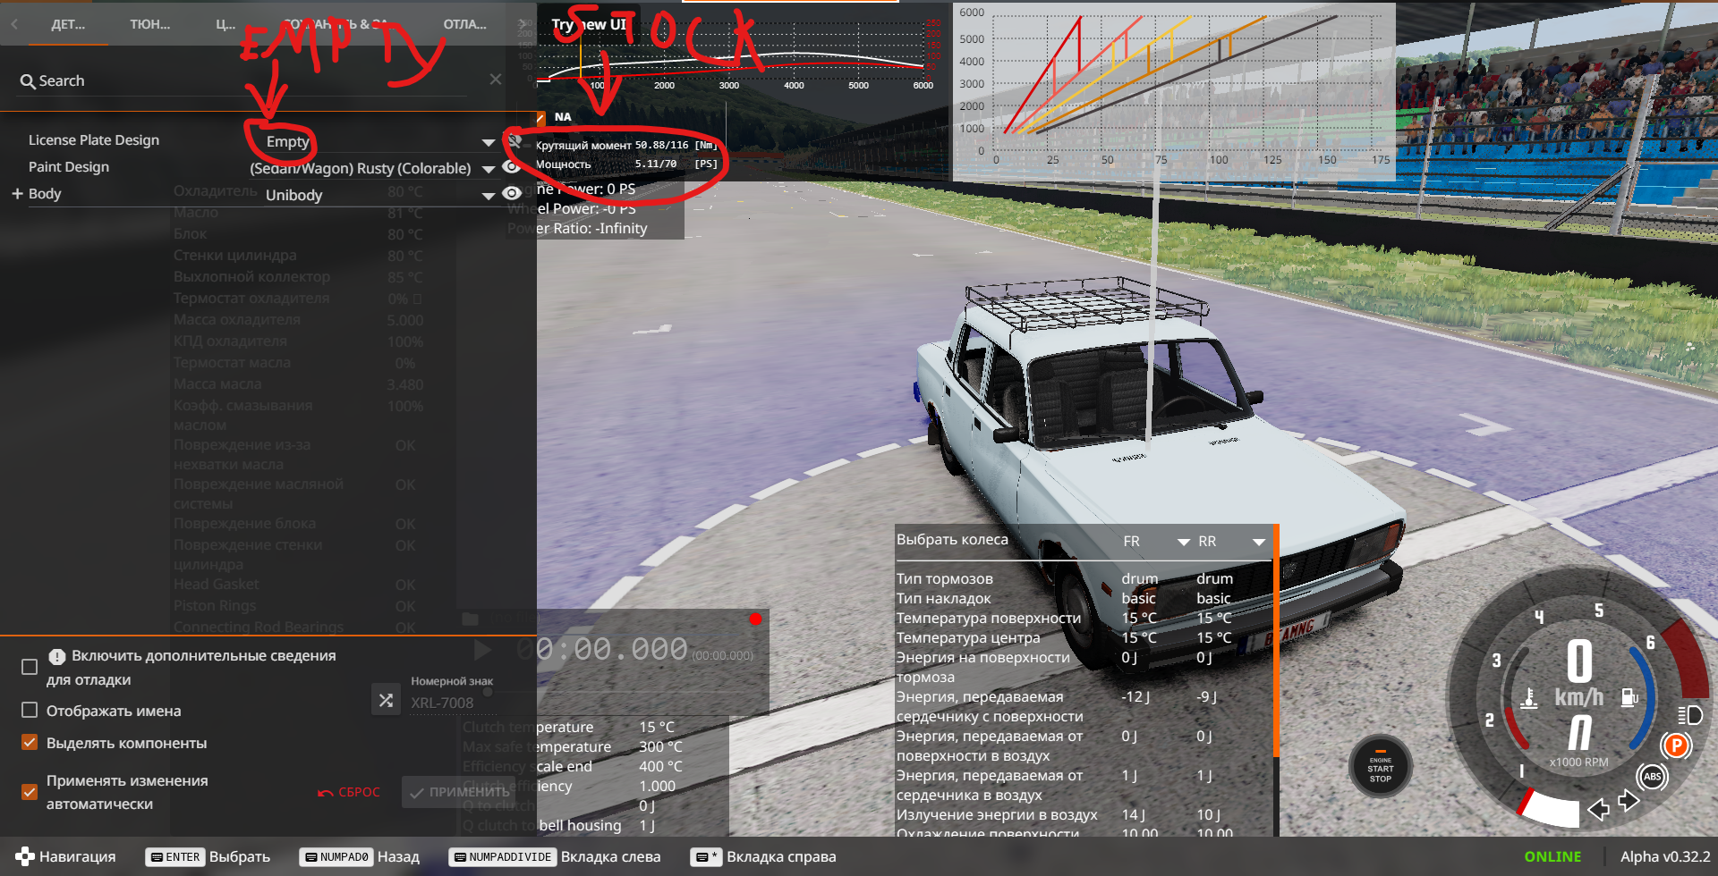1718x876 pixels.
Task: Click the Крутящий момент torque readout
Action: pyautogui.click(x=626, y=145)
